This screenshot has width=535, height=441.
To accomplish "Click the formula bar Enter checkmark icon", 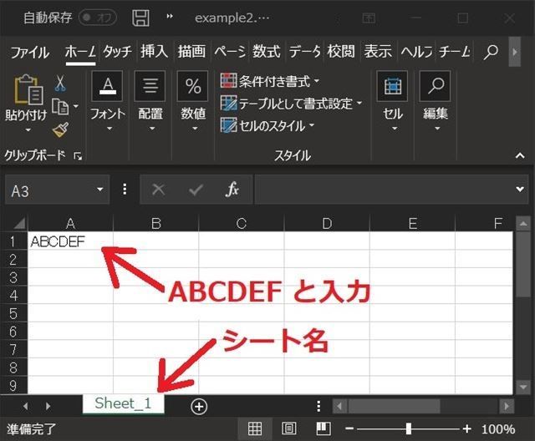I will [x=196, y=190].
